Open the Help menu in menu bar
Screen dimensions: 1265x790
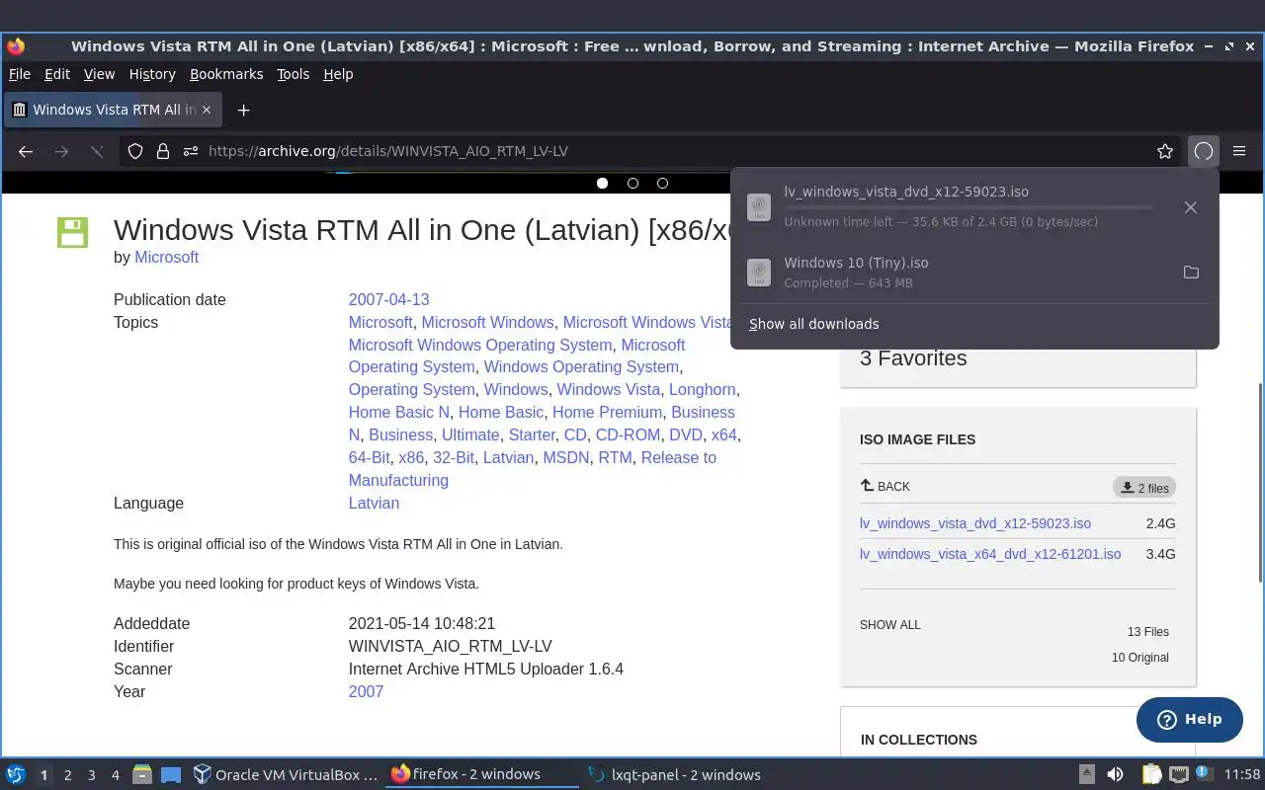338,74
